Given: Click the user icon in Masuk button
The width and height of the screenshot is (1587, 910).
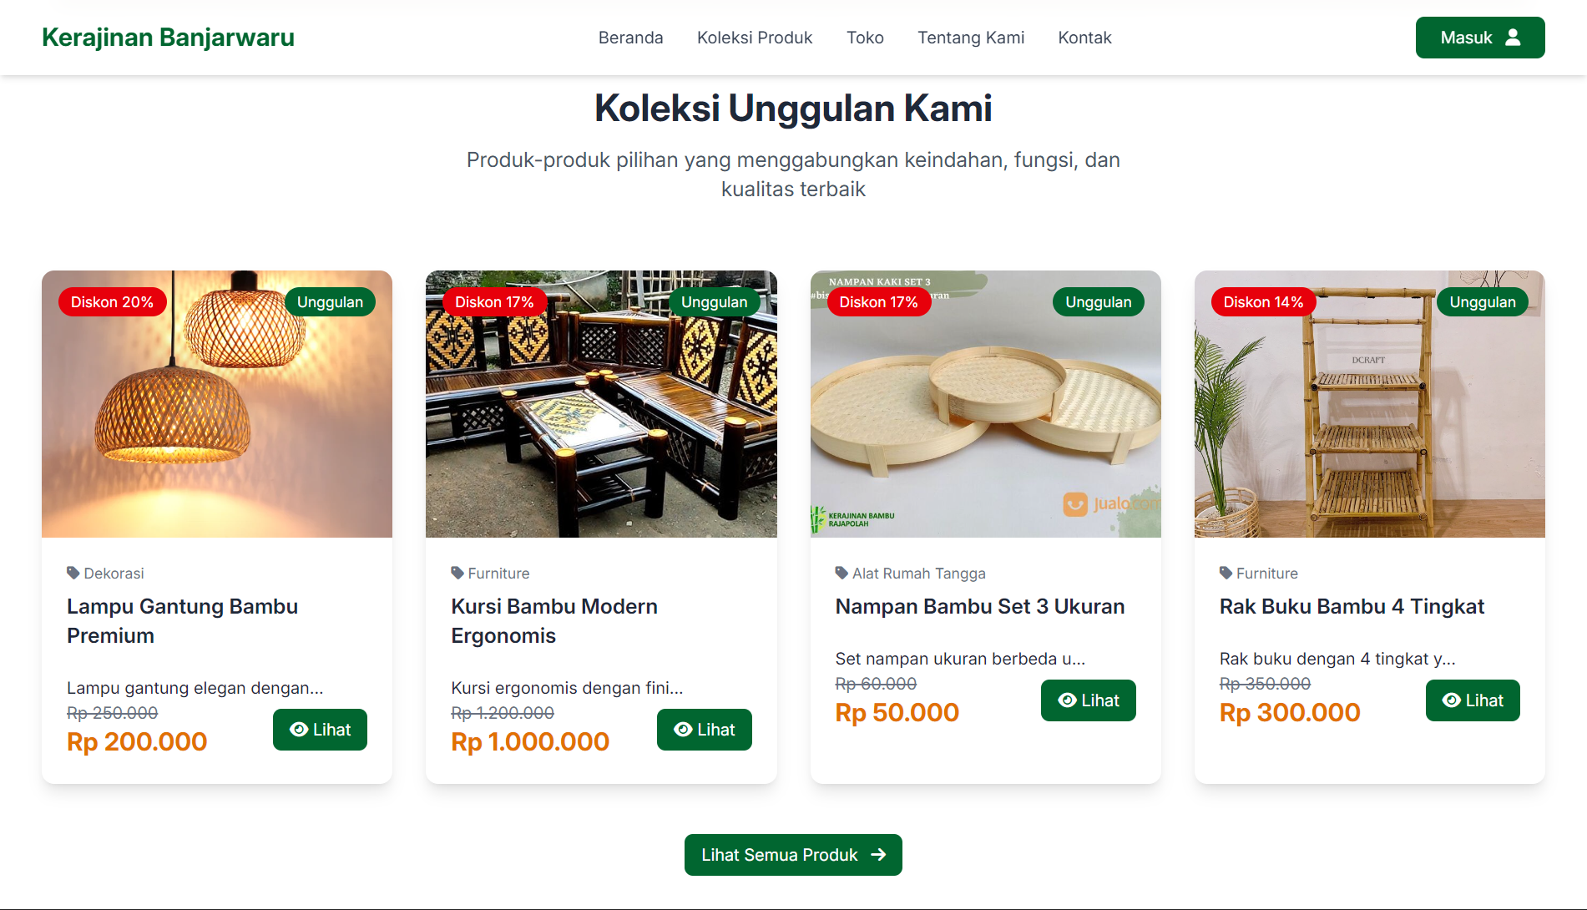Looking at the screenshot, I should pyautogui.click(x=1513, y=38).
